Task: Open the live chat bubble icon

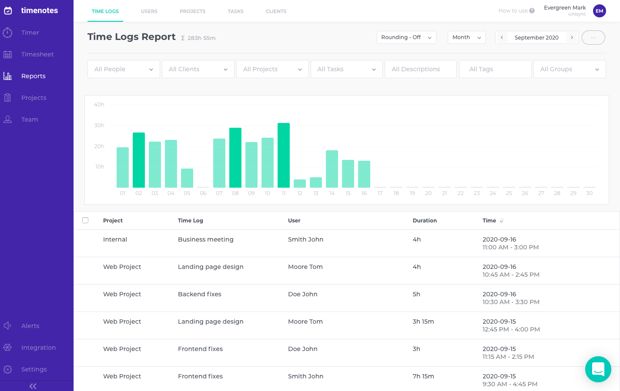Action: pyautogui.click(x=598, y=369)
